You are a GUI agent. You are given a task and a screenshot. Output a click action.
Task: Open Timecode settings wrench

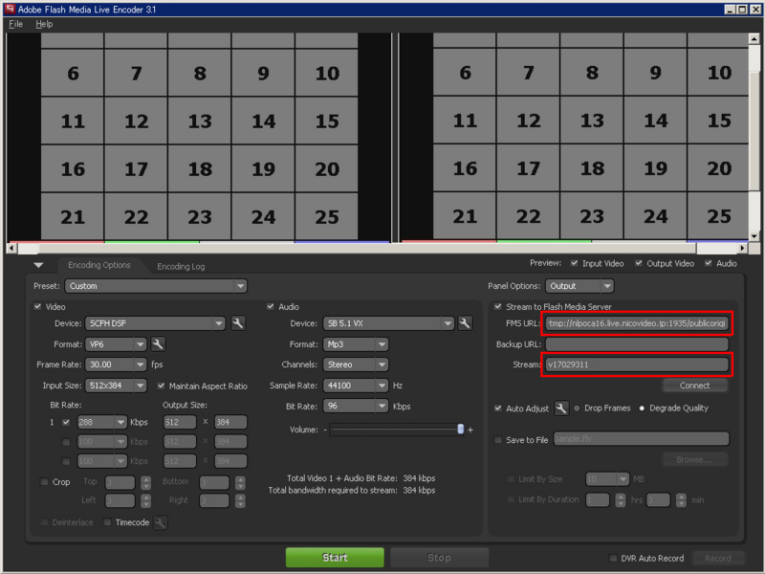click(161, 522)
